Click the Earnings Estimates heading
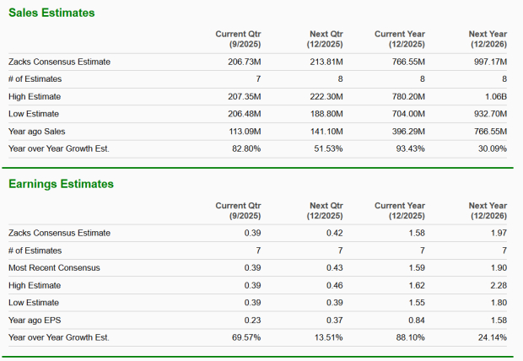Viewport: 523px width, 361px height. pyautogui.click(x=61, y=184)
